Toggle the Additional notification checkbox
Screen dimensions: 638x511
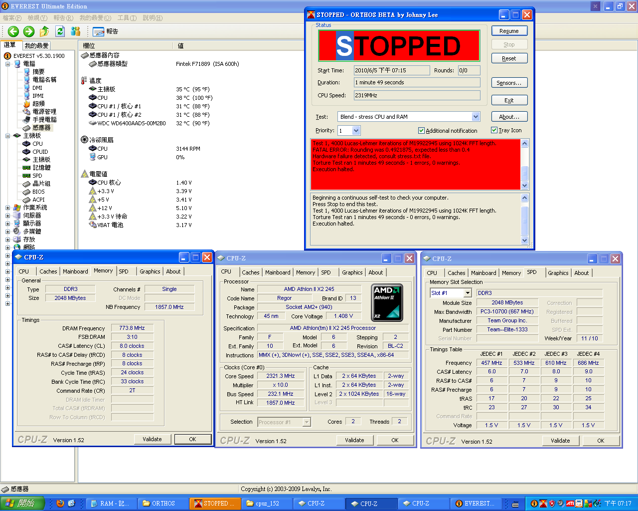[421, 131]
